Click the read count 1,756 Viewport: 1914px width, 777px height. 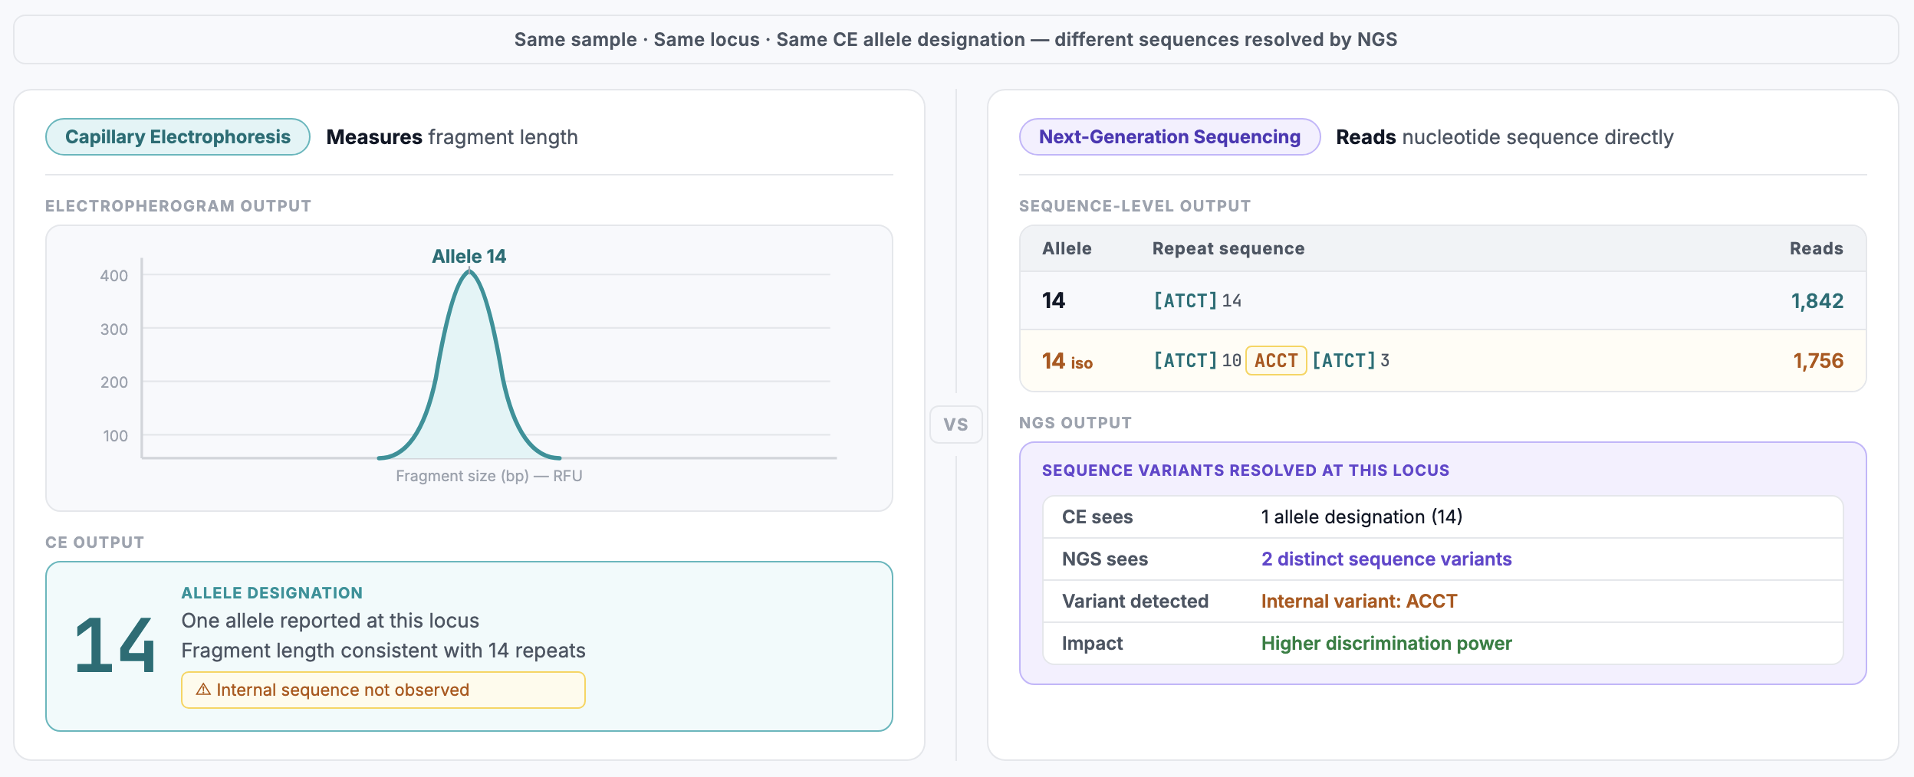tap(1818, 361)
